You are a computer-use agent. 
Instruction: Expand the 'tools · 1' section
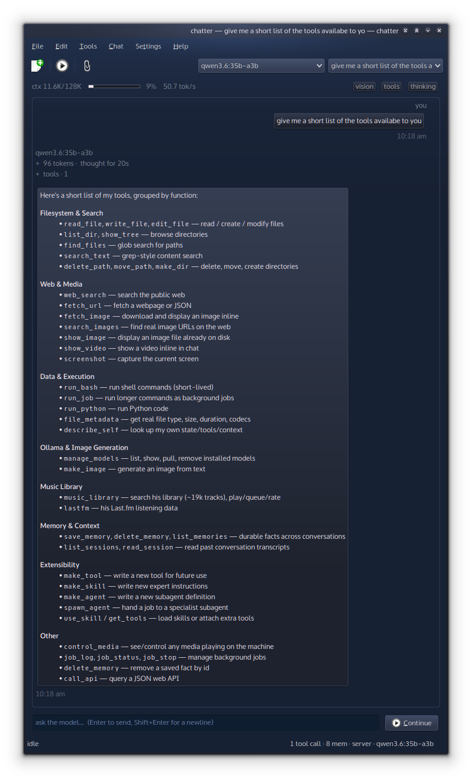(x=52, y=174)
